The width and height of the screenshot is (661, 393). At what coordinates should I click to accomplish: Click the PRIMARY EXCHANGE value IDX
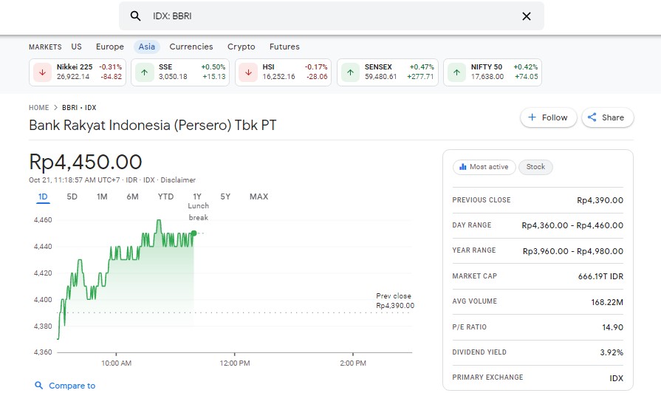coord(616,378)
